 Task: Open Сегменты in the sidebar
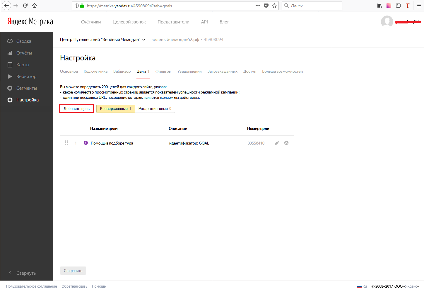(26, 88)
